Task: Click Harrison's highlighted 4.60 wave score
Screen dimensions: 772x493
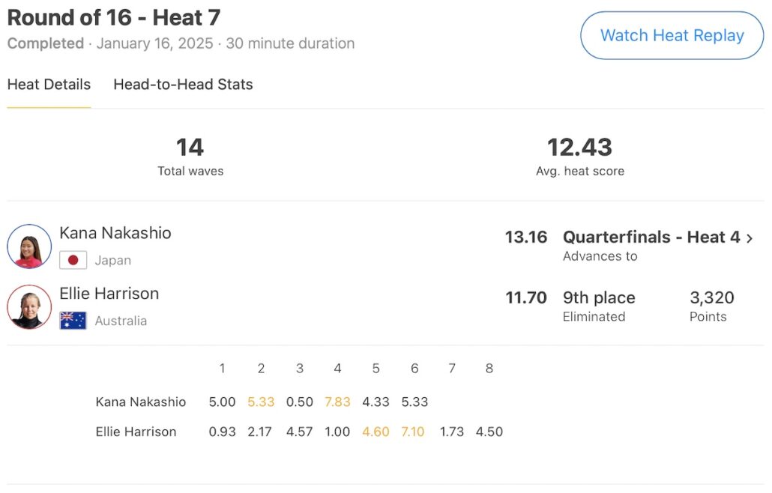Action: (376, 432)
